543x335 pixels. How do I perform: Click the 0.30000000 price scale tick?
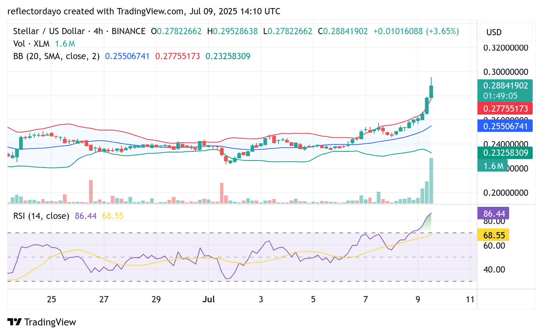click(x=505, y=72)
